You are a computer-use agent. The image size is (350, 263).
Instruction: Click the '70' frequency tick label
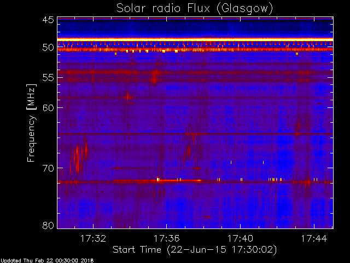click(49, 168)
